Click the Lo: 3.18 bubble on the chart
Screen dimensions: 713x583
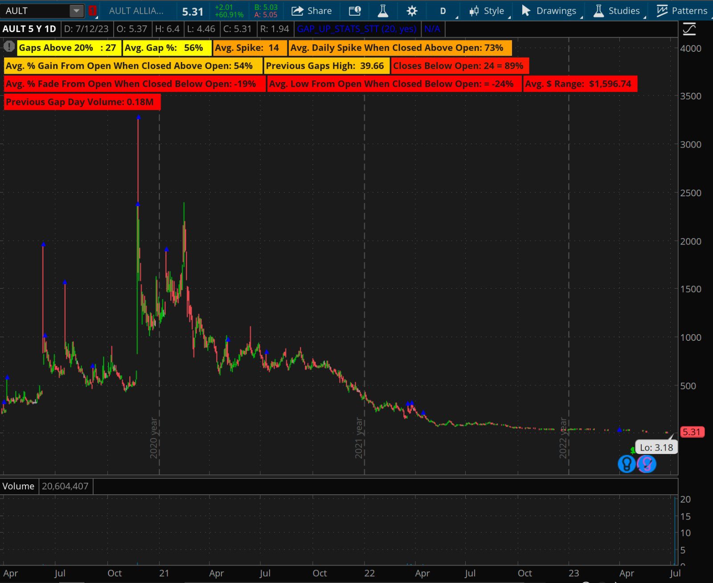tap(656, 447)
